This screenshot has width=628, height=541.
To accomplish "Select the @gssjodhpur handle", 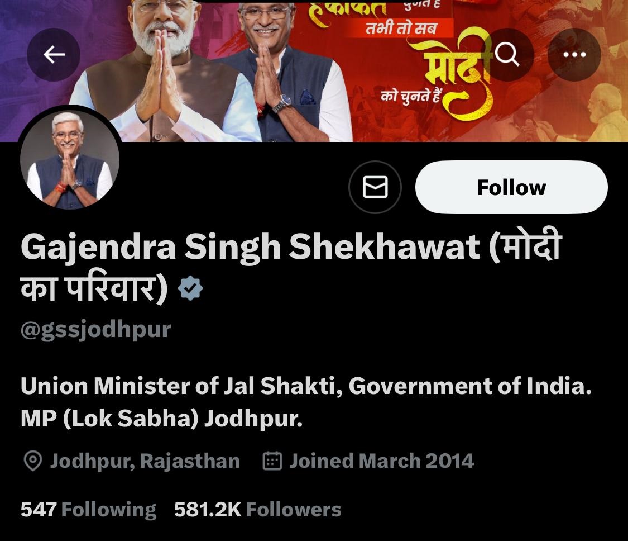I will point(95,330).
